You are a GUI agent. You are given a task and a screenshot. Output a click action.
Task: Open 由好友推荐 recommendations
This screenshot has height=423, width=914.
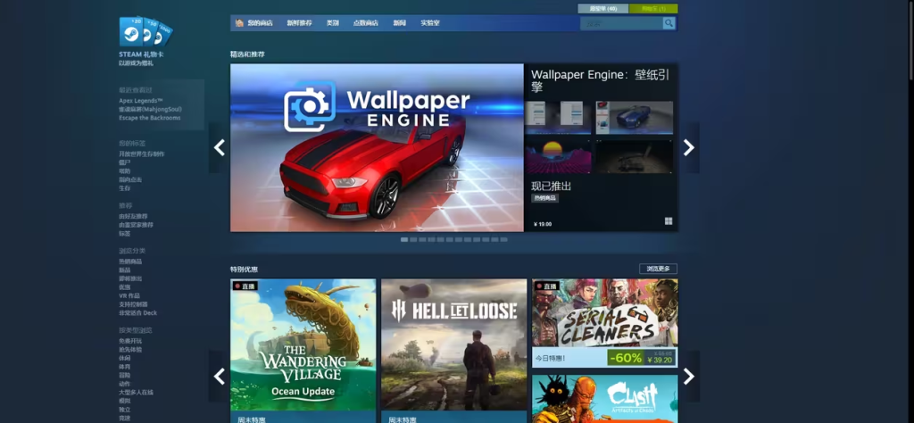133,216
